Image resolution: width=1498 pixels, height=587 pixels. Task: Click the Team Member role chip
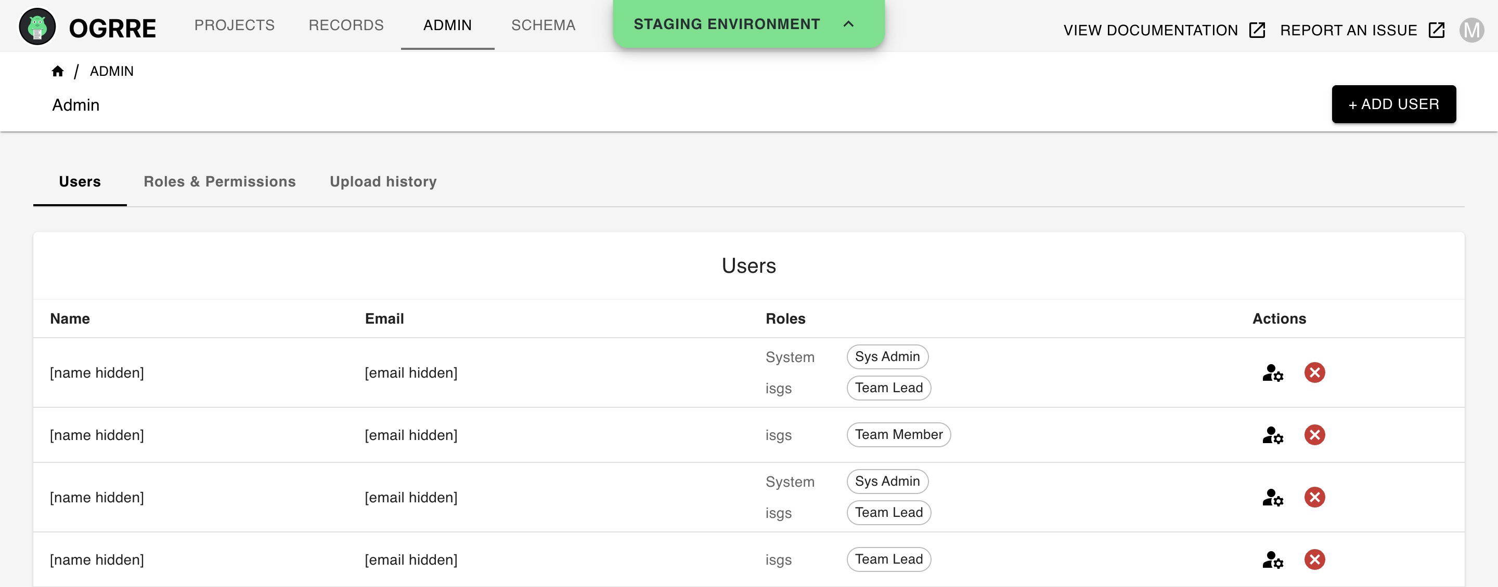tap(898, 435)
